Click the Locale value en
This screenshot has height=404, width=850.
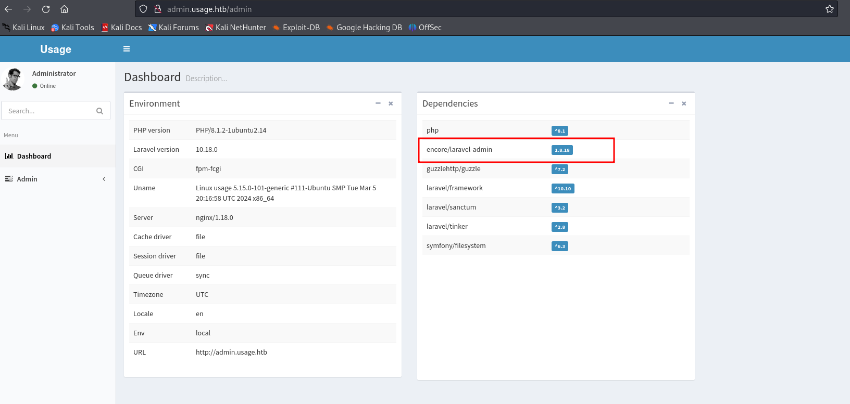[199, 314]
